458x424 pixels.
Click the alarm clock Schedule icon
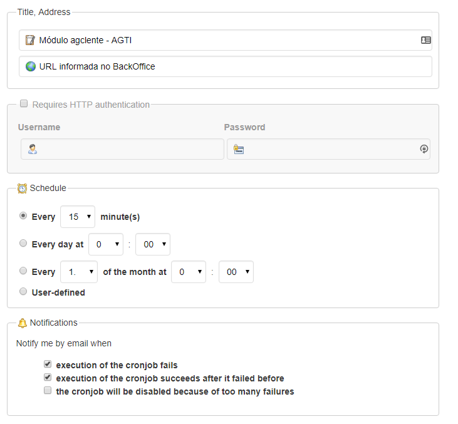point(22,189)
